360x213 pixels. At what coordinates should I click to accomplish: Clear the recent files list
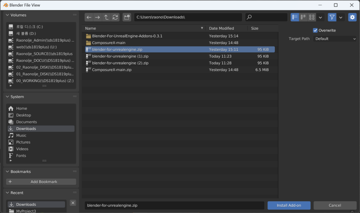click(x=73, y=203)
